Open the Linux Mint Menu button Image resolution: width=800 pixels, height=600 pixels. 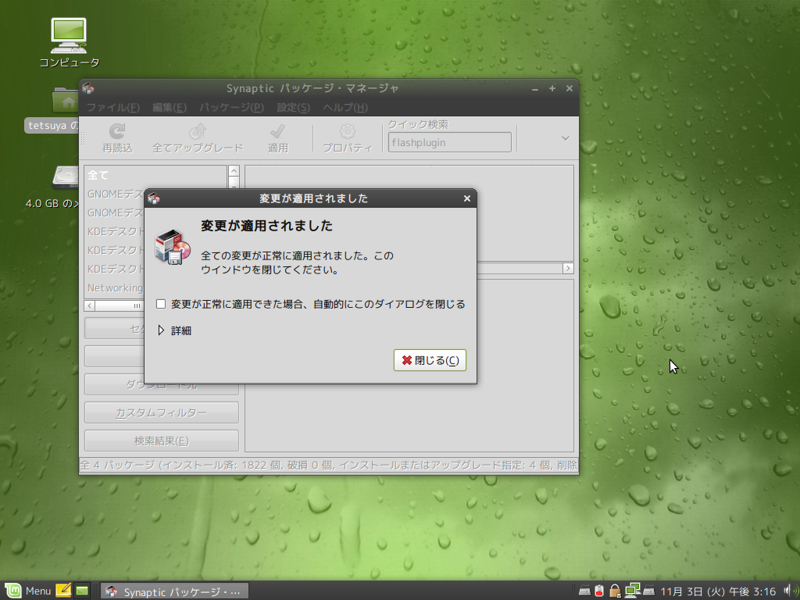[x=27, y=591]
